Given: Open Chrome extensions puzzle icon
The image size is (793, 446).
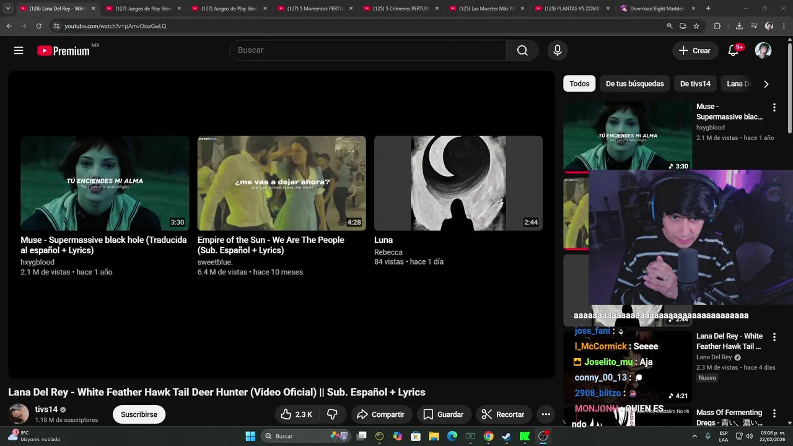Looking at the screenshot, I should point(717,26).
